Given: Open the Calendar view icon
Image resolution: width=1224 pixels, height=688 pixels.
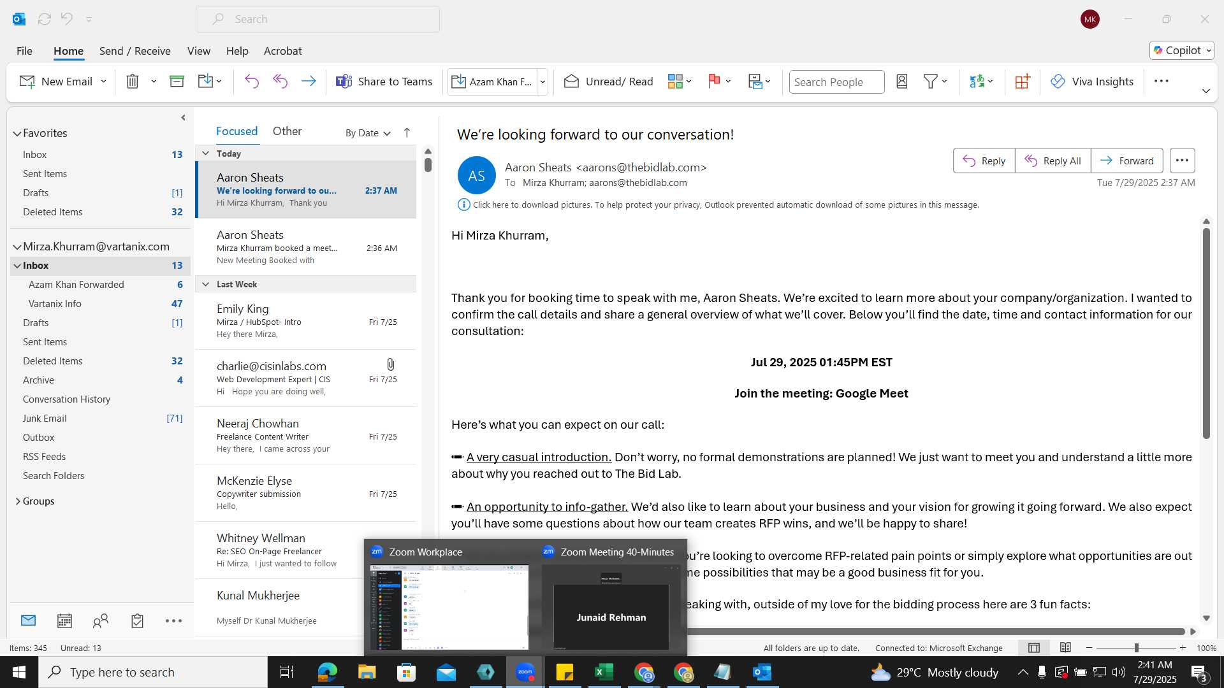Looking at the screenshot, I should point(64,620).
